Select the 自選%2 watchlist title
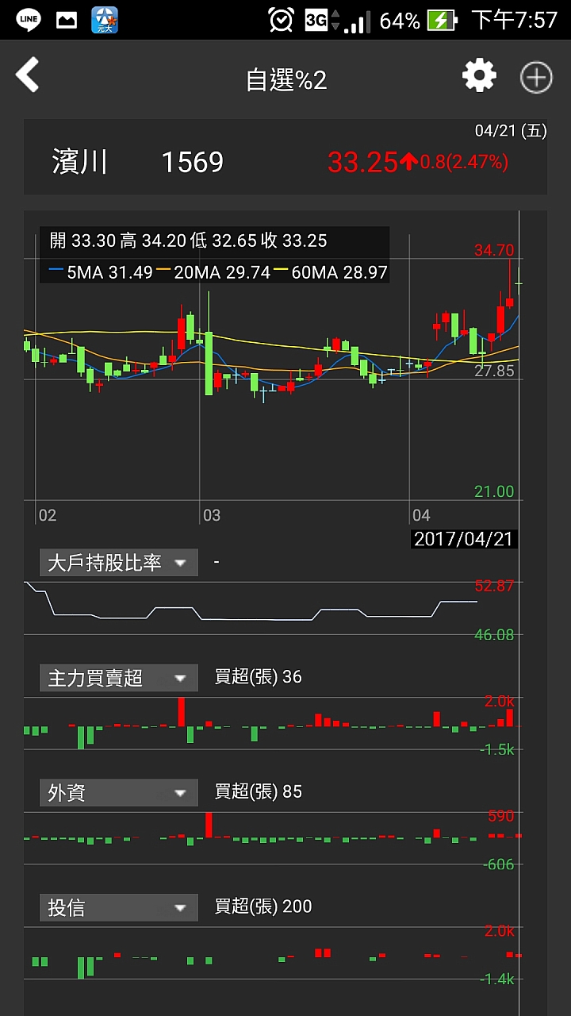This screenshot has width=571, height=1016. (286, 79)
